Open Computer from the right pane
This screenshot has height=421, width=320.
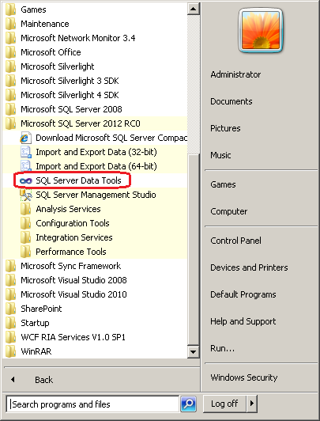229,211
